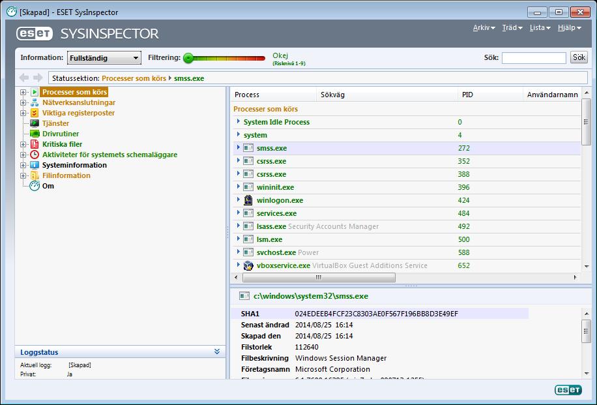
Task: Click the Kritiska filer red icon
Action: (35, 144)
